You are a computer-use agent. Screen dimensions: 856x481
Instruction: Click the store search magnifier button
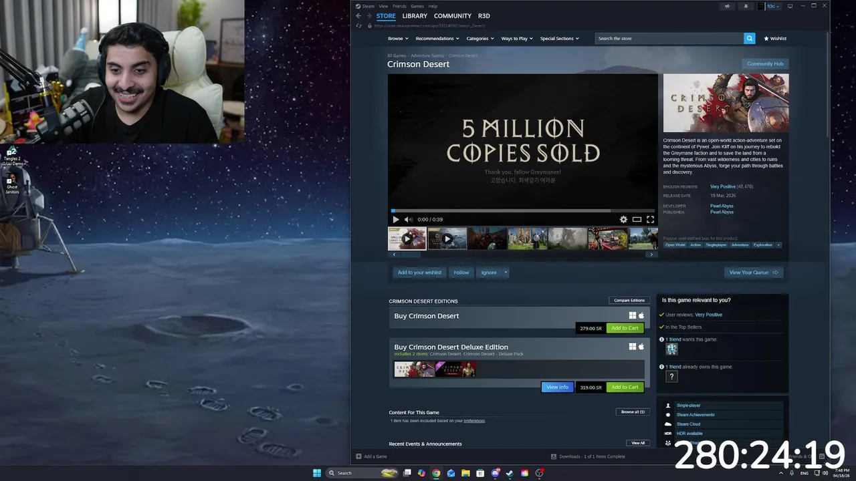point(750,39)
